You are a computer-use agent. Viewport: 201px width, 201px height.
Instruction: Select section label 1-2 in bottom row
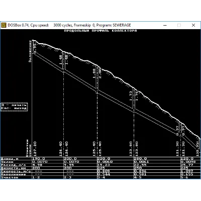[x=36, y=177]
